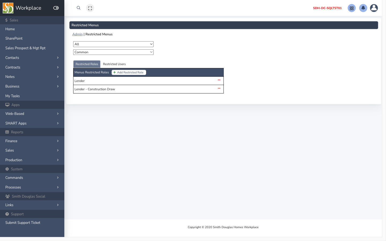The image size is (386, 241).
Task: Click Add Restricted Role button
Action: [x=129, y=72]
